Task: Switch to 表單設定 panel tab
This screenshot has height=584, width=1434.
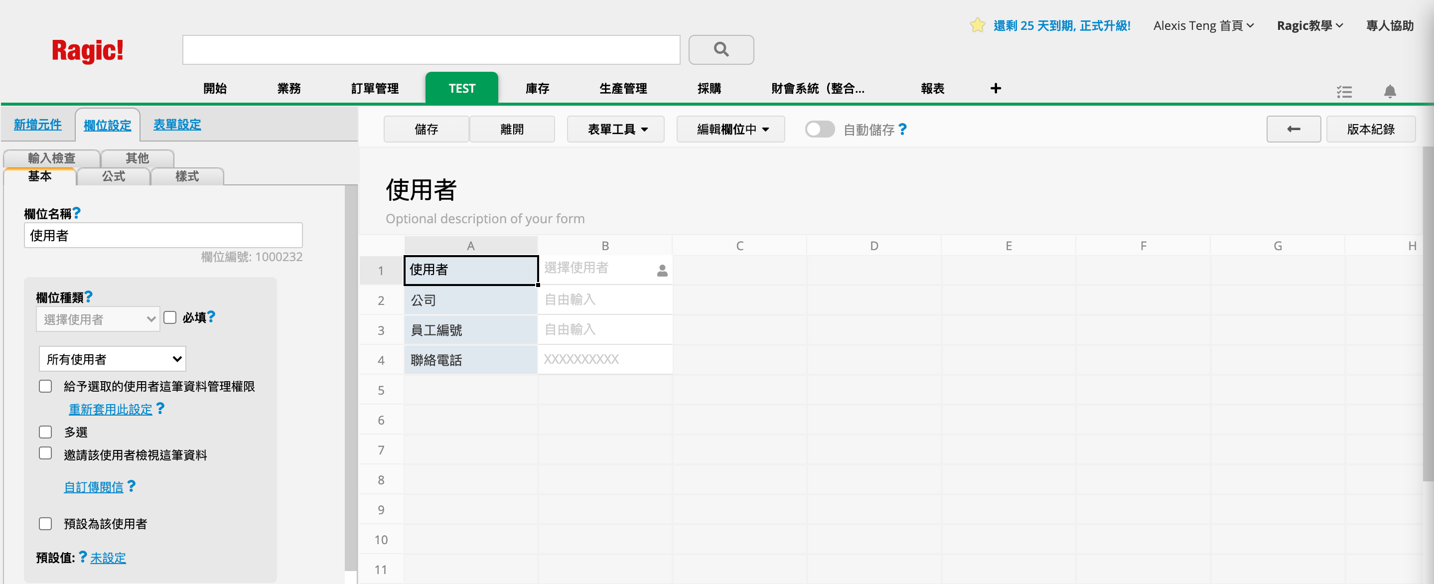Action: [x=177, y=124]
